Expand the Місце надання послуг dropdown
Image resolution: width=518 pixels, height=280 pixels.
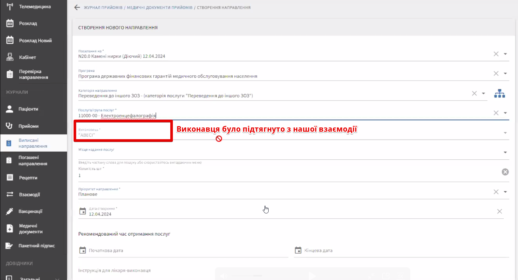[505, 153]
